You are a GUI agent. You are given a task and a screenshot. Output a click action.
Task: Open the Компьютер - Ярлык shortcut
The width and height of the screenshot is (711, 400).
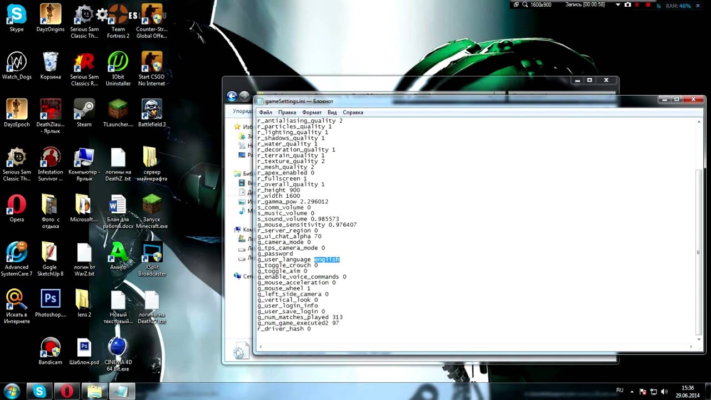84,164
